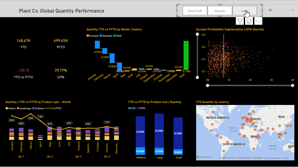This screenshot has width=298, height=167.
Task: Open Focus mode for the slicer visual
Action: [249, 21]
